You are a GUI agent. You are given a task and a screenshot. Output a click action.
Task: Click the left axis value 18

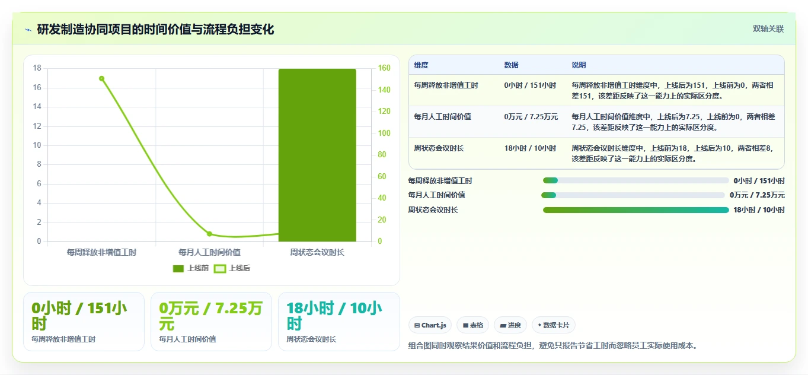[37, 68]
